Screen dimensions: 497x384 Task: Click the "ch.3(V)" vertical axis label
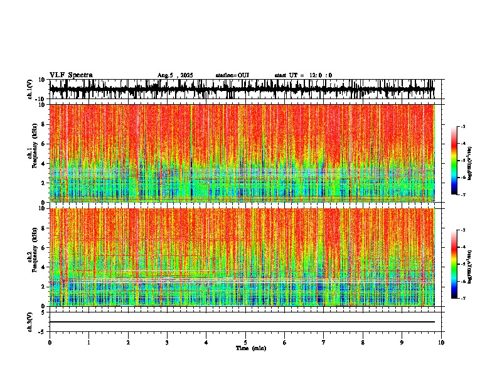29,322
